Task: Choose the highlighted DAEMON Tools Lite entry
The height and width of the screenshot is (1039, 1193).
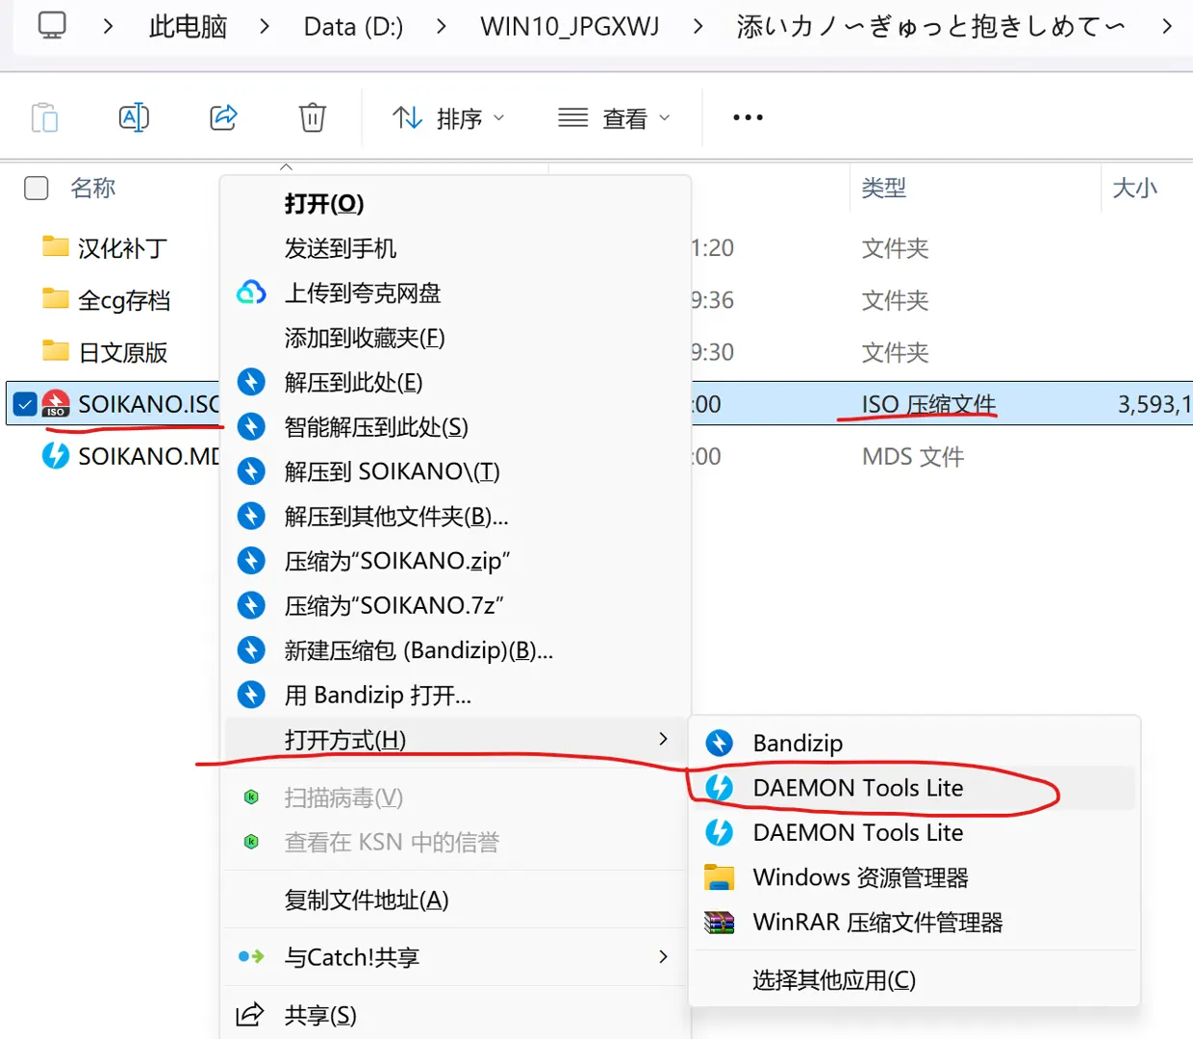Action: (x=914, y=788)
